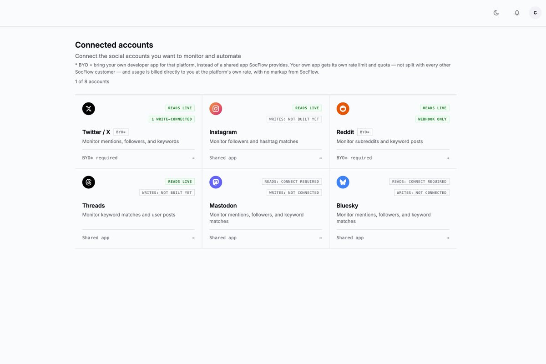The width and height of the screenshot is (546, 364).
Task: Click the 1 WRITE-CONNECTED badge
Action: click(x=172, y=119)
